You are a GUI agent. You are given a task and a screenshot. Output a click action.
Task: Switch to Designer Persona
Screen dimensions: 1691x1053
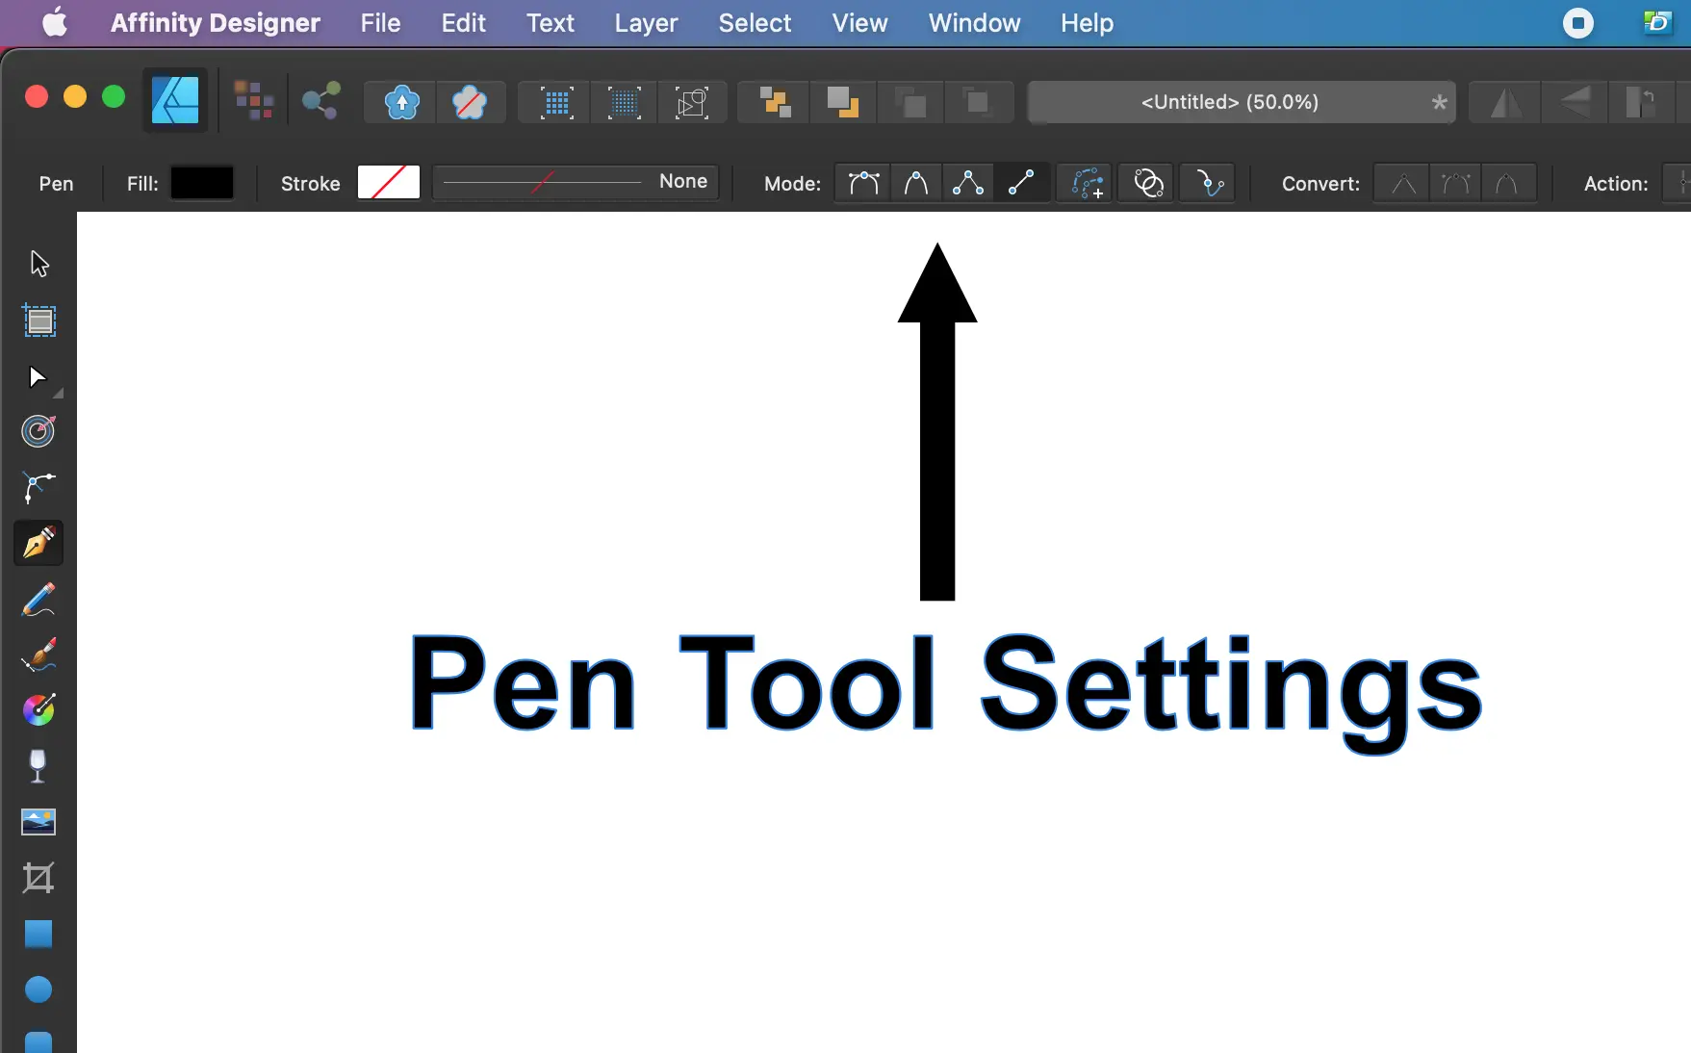(x=175, y=100)
